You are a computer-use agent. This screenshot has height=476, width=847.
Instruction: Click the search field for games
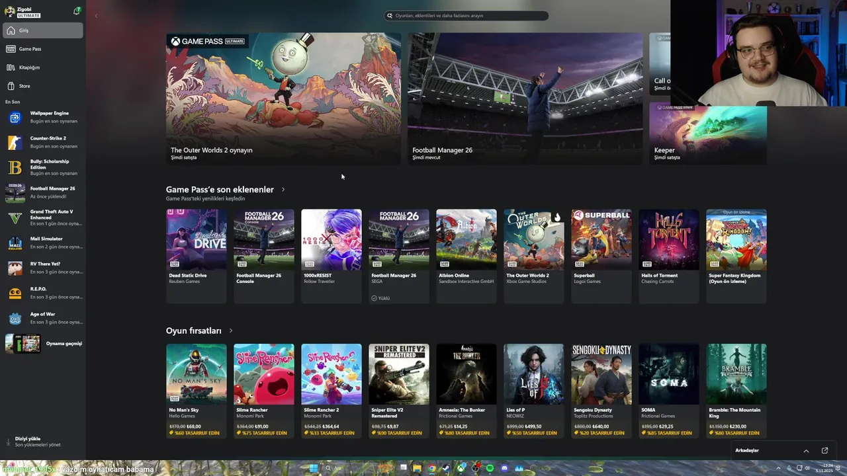pyautogui.click(x=467, y=15)
